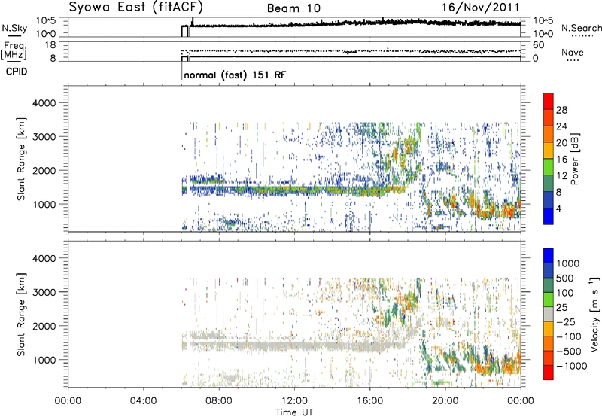
Task: Click the '2000' tick of the velocity panel
Action: (x=44, y=326)
